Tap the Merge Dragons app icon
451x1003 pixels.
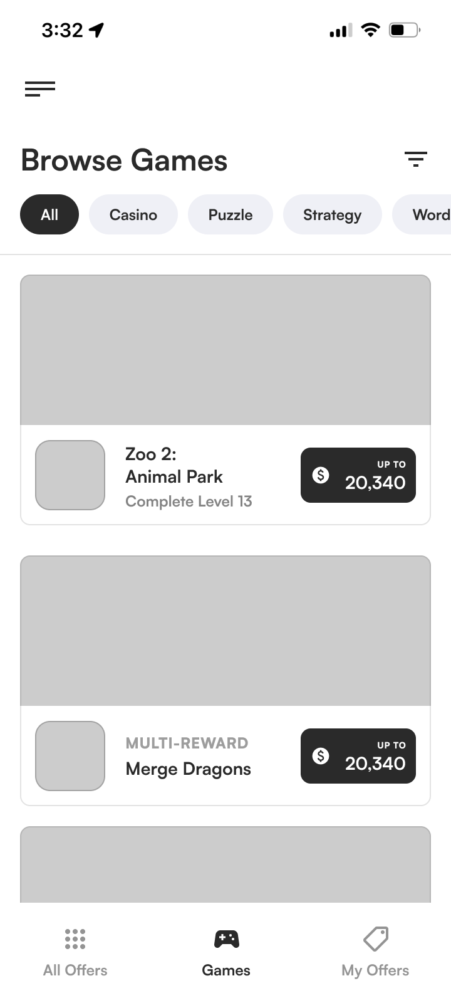point(70,756)
